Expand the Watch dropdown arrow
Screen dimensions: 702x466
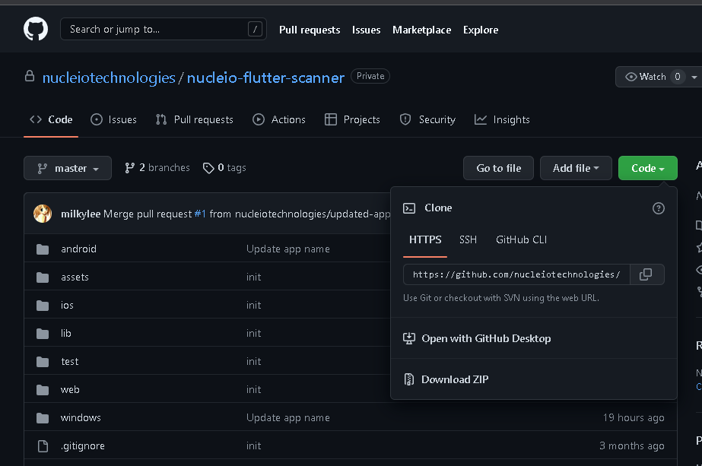pos(694,77)
